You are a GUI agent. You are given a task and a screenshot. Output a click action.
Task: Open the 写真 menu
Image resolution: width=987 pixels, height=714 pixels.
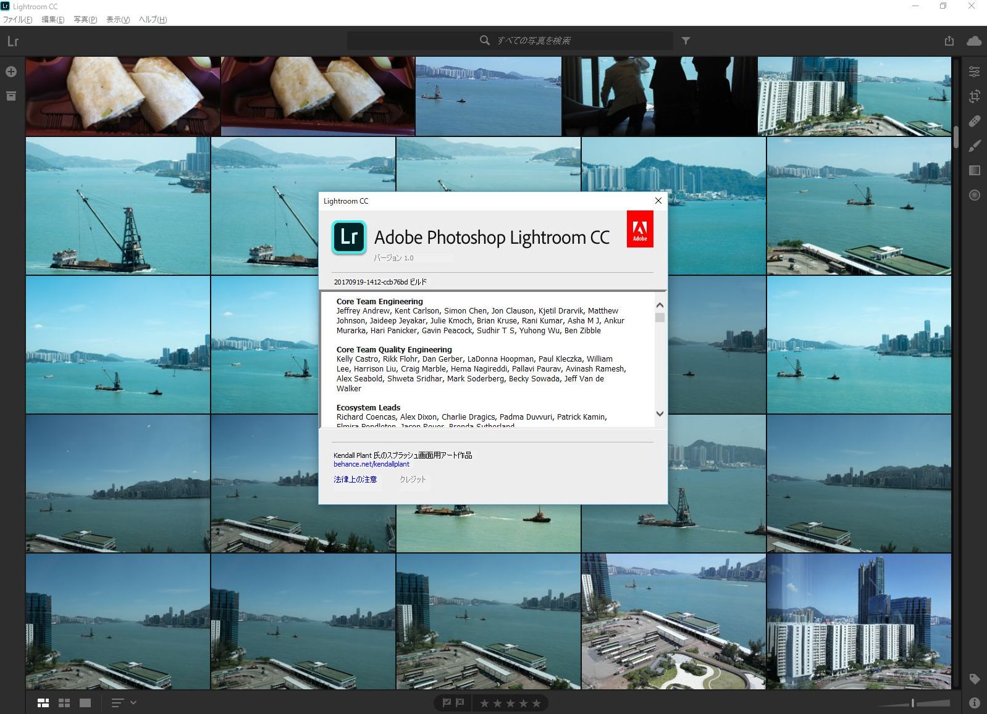point(85,20)
